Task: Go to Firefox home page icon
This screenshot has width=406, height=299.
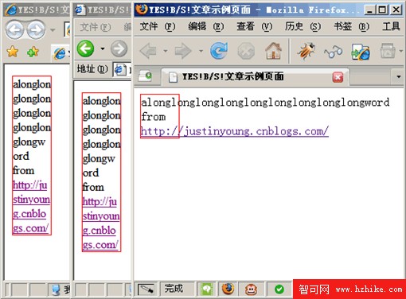Action: tap(273, 50)
